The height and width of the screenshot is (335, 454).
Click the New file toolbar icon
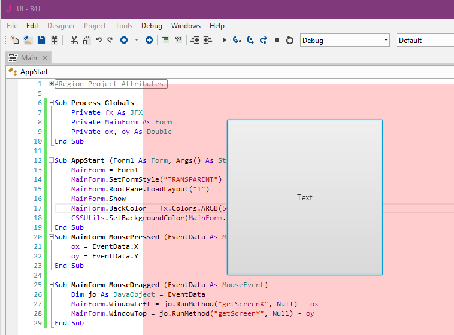[15, 40]
